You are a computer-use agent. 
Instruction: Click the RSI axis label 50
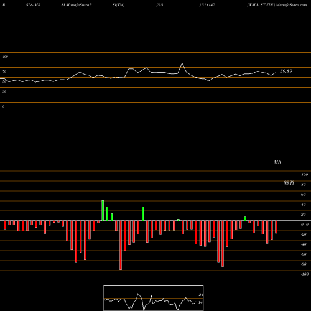pyautogui.click(x=4, y=81)
